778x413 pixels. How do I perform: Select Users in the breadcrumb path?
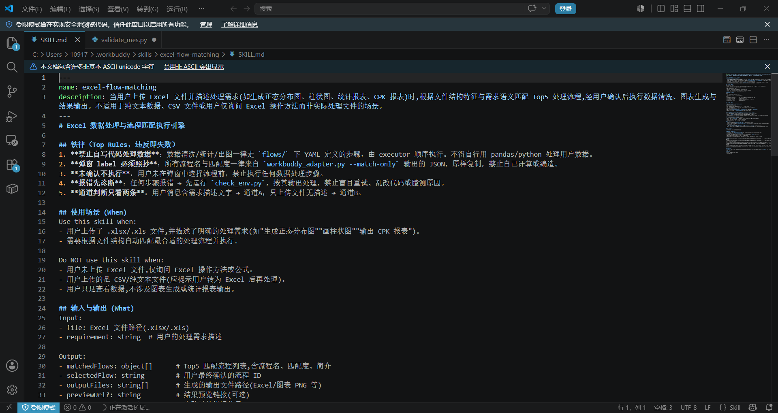pos(54,54)
